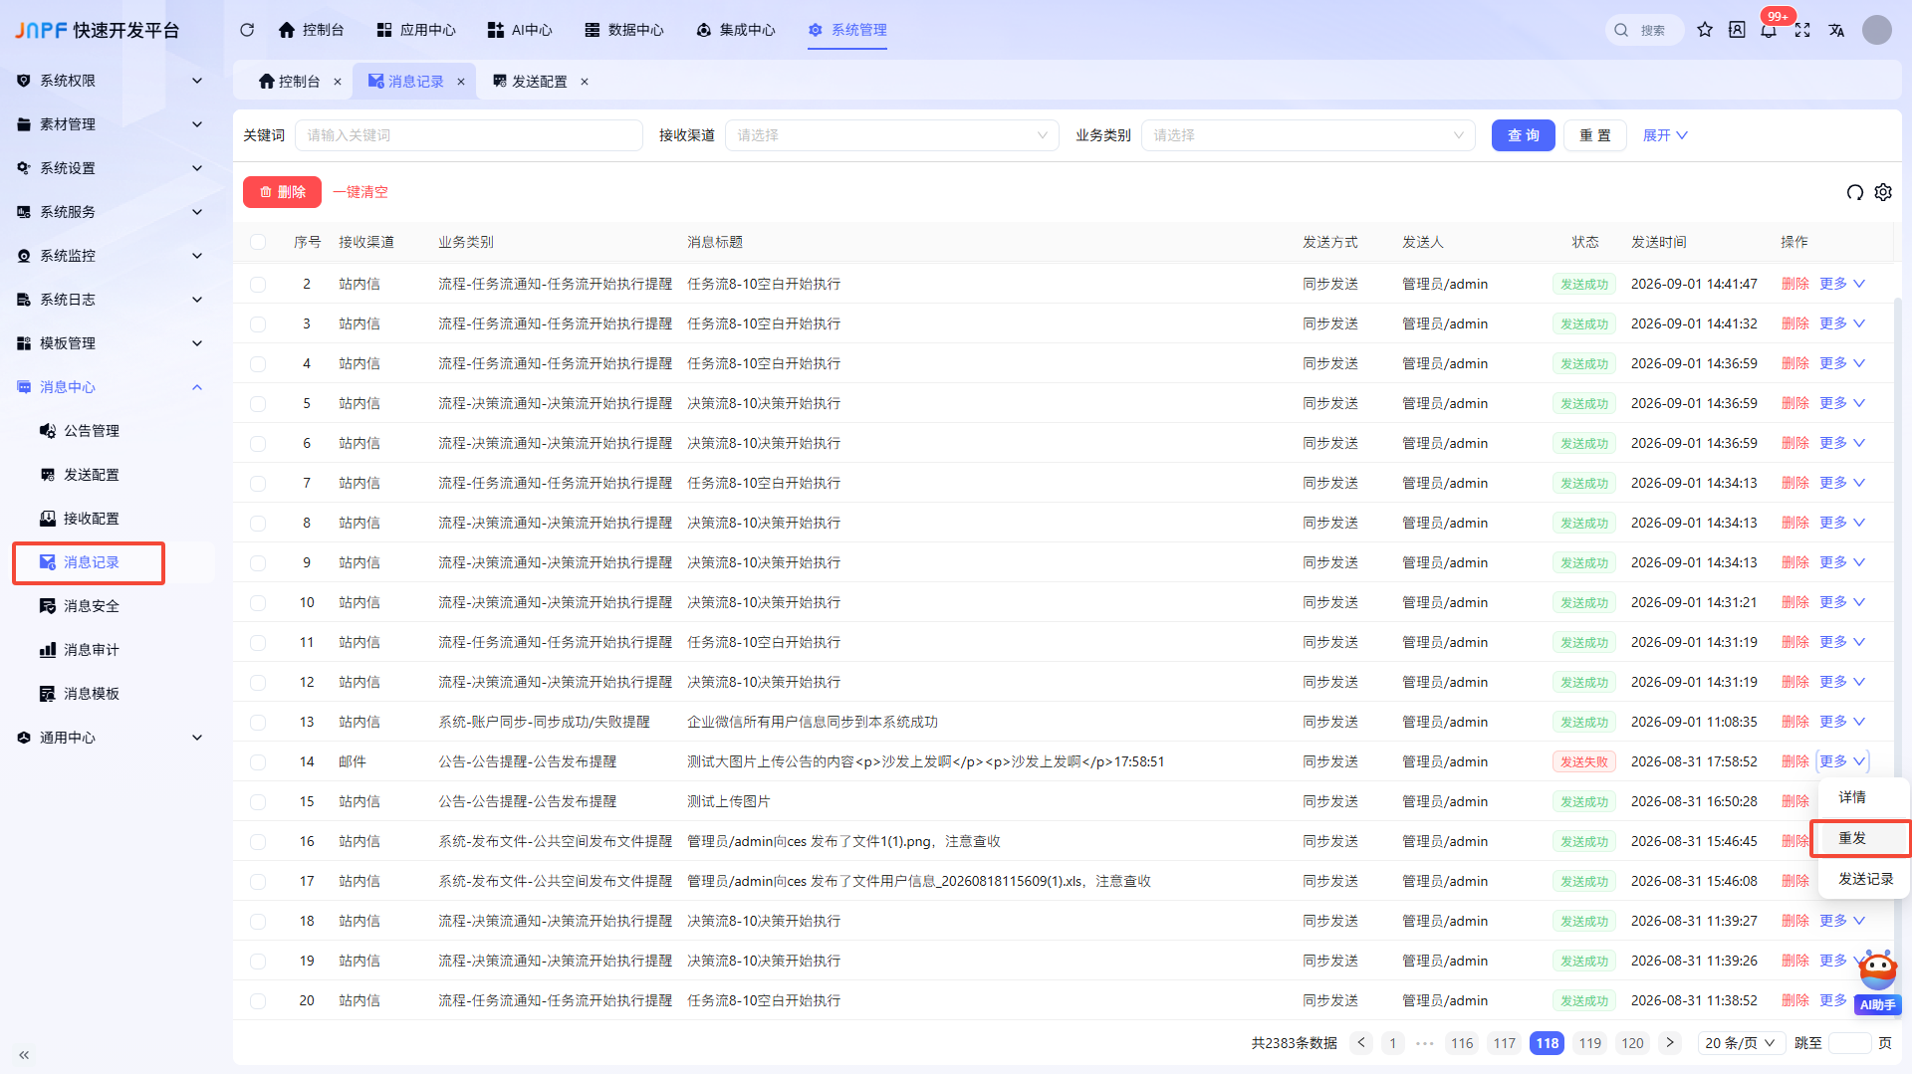Open 发送配置 in sidebar
The height and width of the screenshot is (1074, 1912).
tap(92, 475)
